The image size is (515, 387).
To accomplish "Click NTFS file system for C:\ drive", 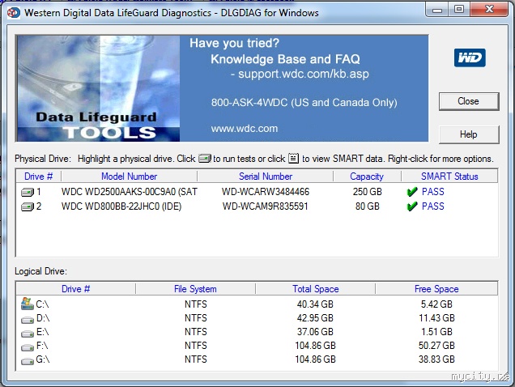I will pyautogui.click(x=196, y=304).
